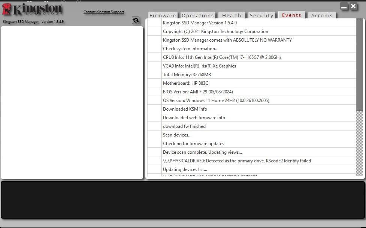This screenshot has width=366, height=228.
Task: Select the OS Version Windows 11 row
Action: coord(252,100)
